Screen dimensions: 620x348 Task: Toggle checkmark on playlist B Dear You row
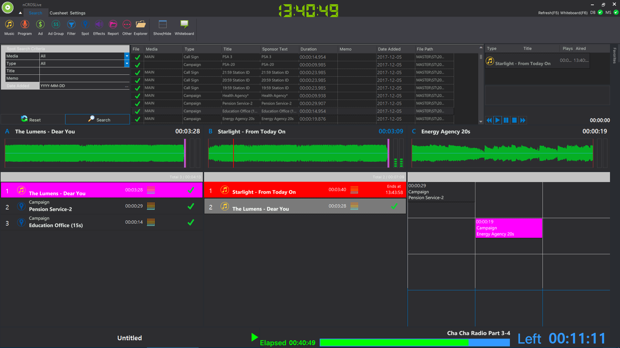(x=394, y=206)
